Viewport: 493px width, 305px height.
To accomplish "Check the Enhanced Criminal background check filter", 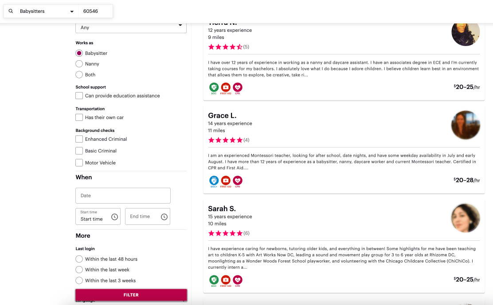I will click(79, 139).
